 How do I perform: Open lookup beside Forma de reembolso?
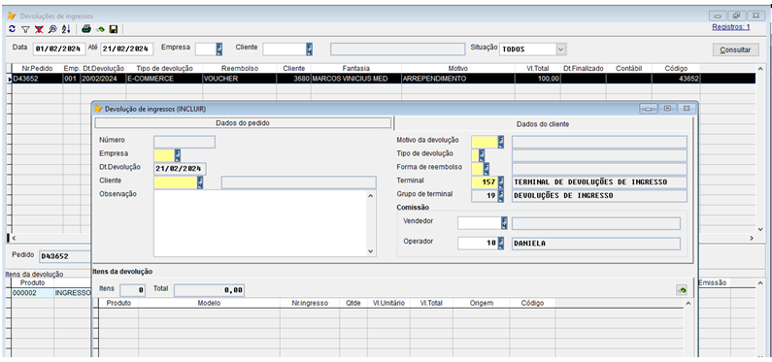coord(486,169)
